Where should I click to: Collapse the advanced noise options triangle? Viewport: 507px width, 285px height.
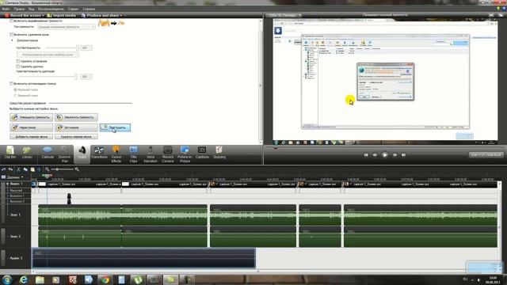pyautogui.click(x=13, y=40)
